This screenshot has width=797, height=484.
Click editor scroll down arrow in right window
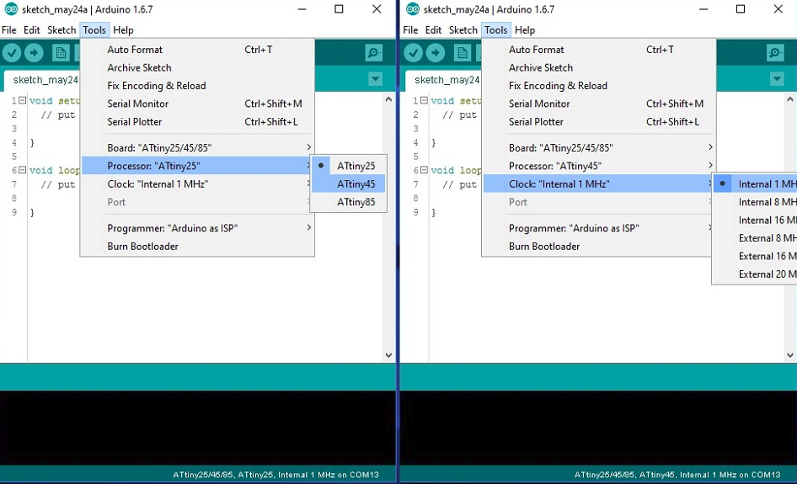click(x=790, y=355)
